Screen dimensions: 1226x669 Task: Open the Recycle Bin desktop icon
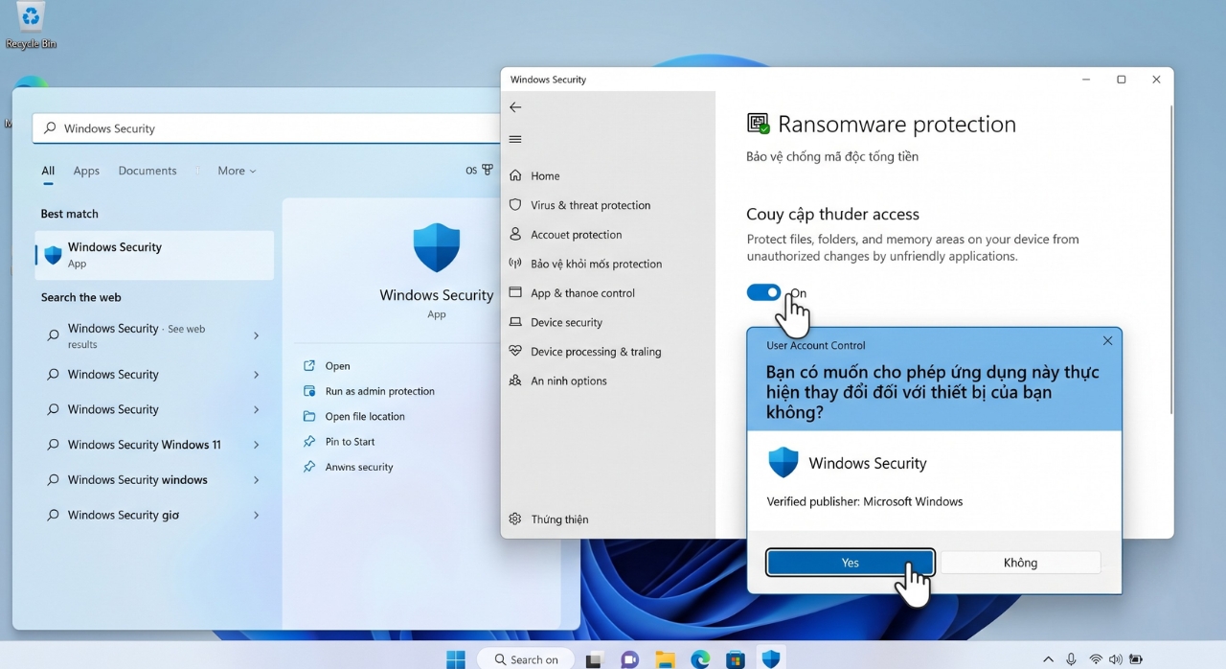click(31, 24)
